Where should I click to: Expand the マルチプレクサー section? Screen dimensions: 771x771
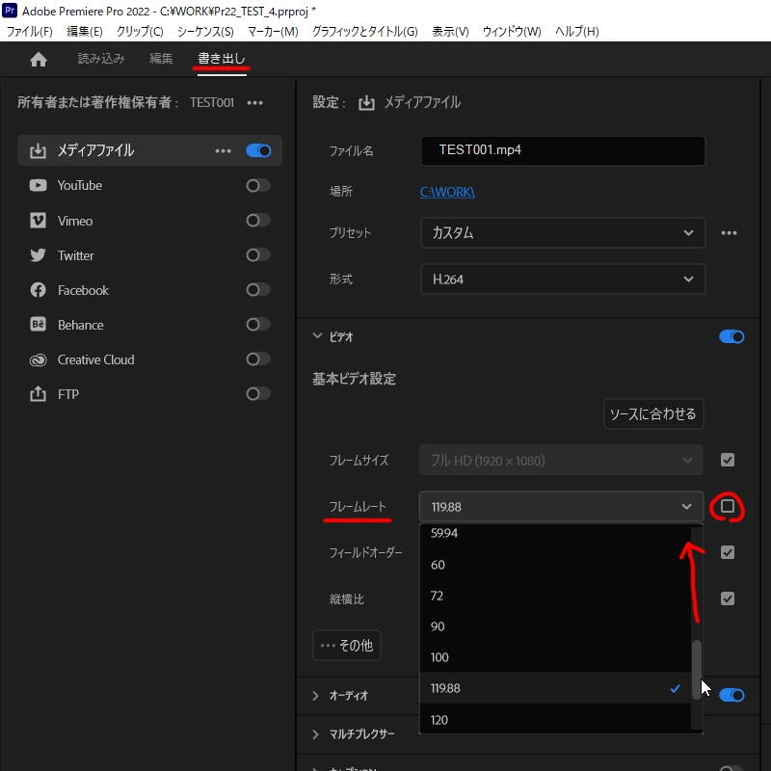pyautogui.click(x=316, y=734)
